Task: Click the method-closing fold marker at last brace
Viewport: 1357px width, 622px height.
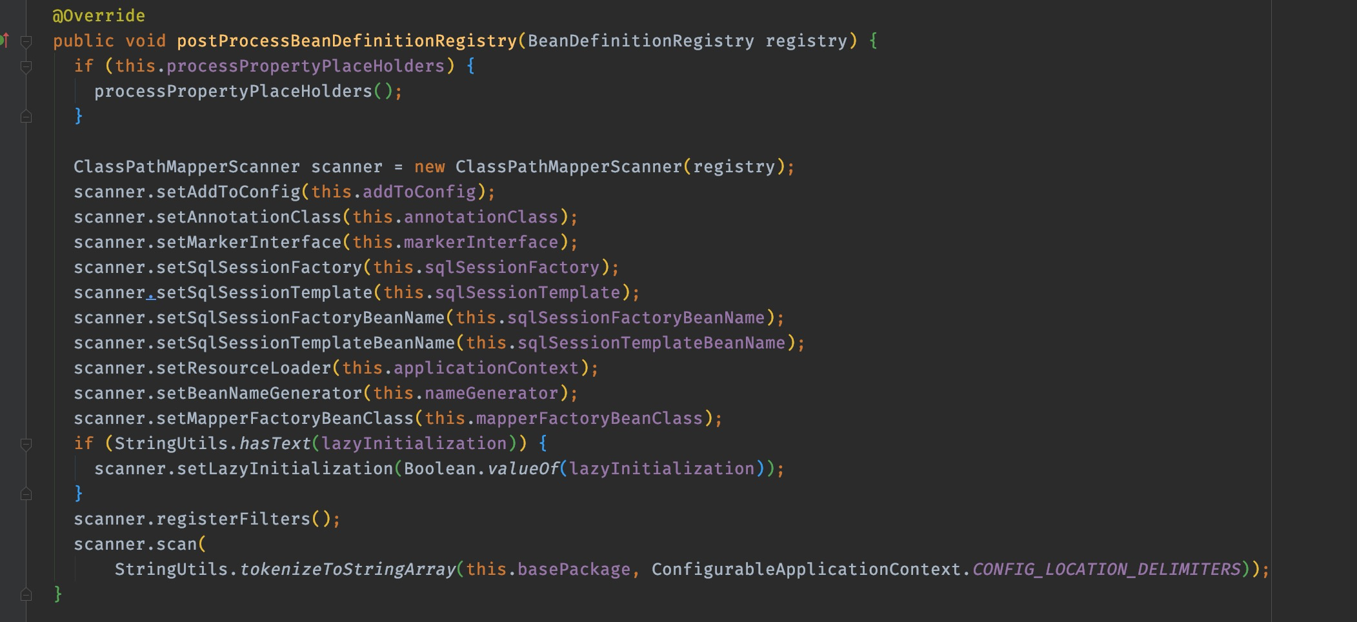Action: [26, 595]
